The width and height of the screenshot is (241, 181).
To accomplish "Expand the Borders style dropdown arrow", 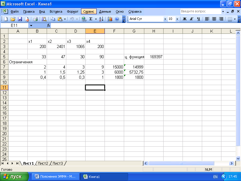I will (235, 19).
